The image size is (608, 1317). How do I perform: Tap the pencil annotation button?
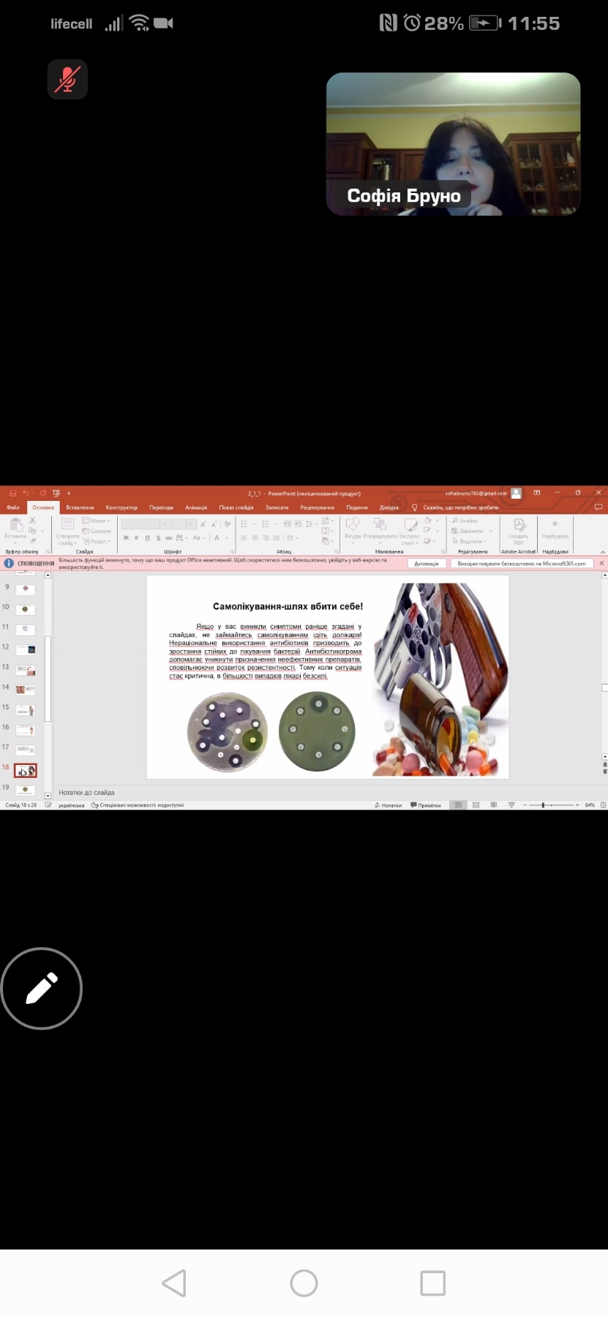[42, 988]
